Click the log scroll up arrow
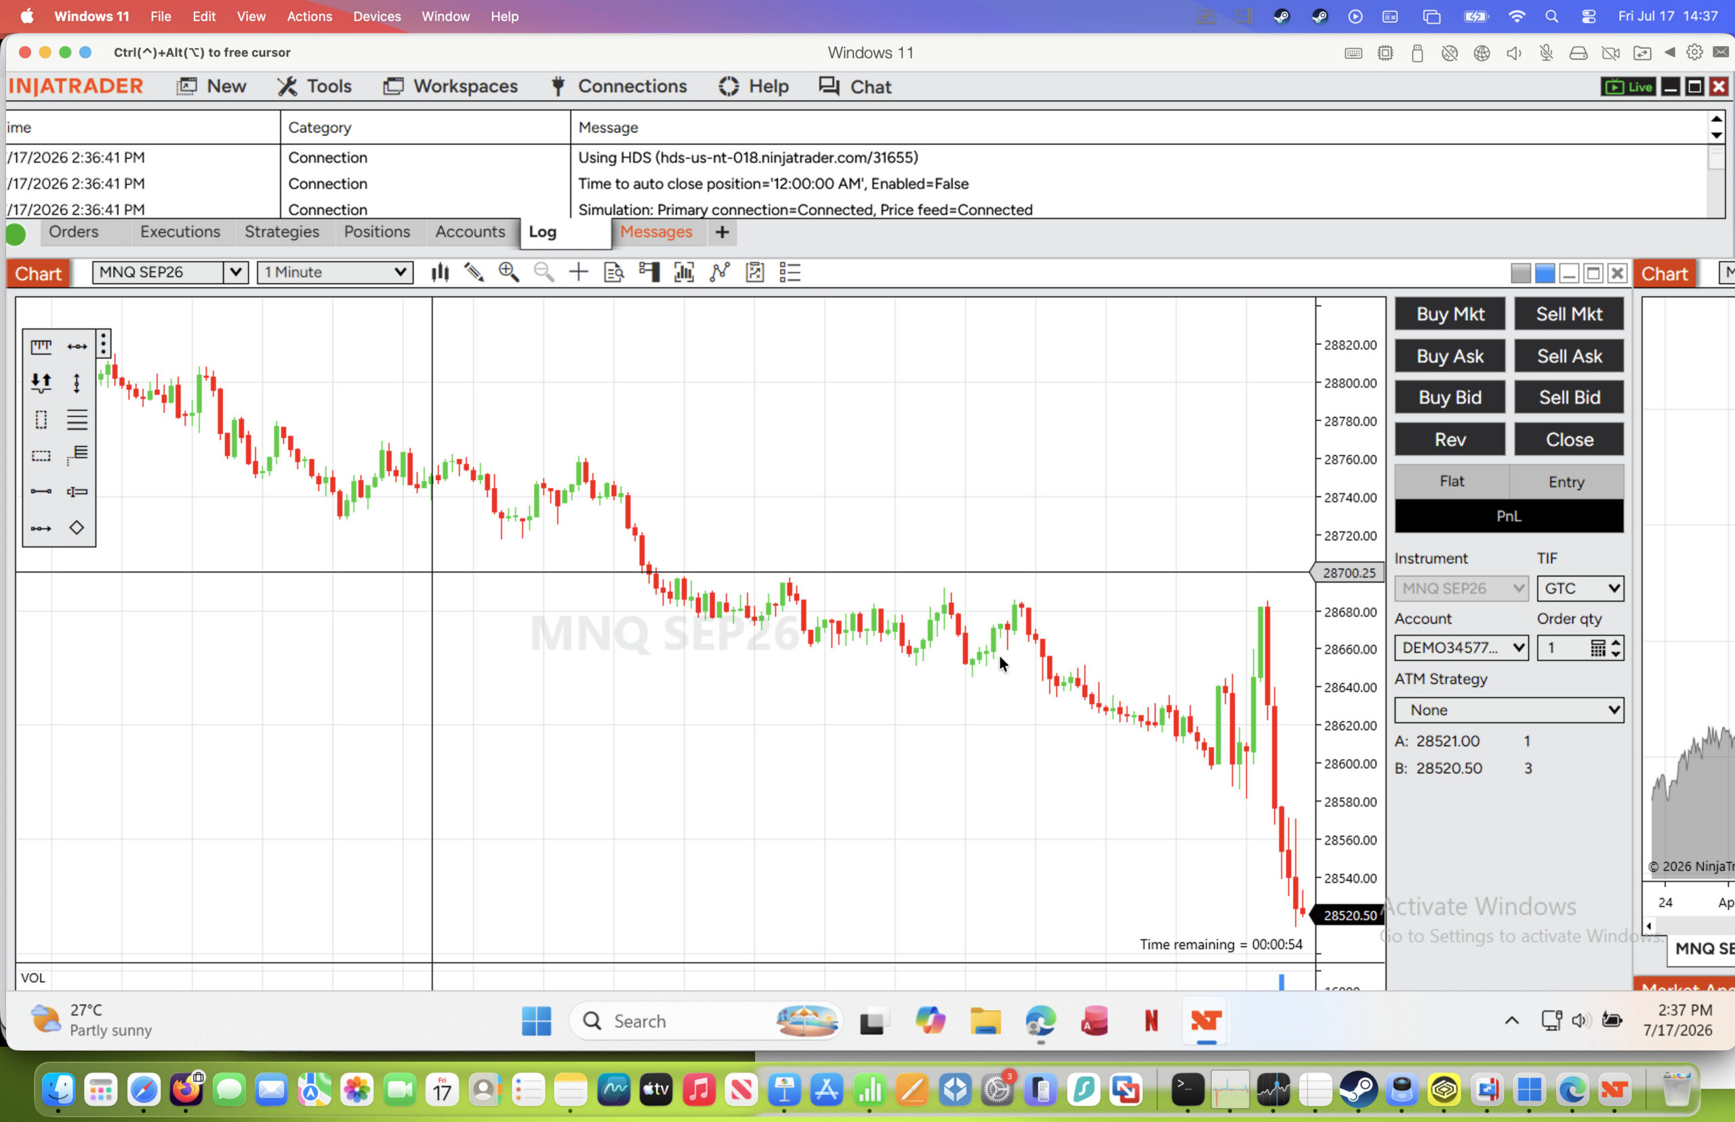The width and height of the screenshot is (1735, 1122). coord(1716,119)
